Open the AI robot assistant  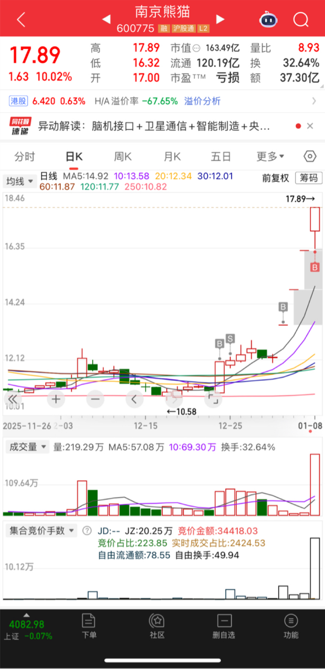point(268,19)
